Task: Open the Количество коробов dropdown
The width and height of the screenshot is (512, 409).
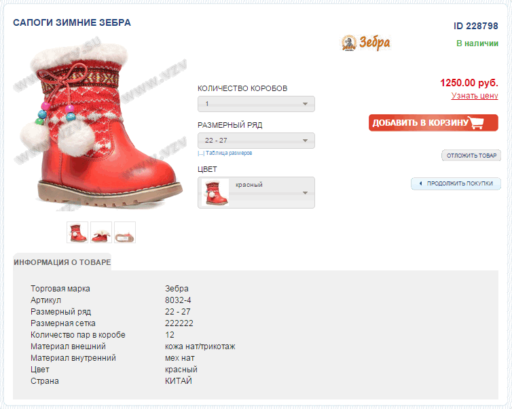Action: [256, 104]
